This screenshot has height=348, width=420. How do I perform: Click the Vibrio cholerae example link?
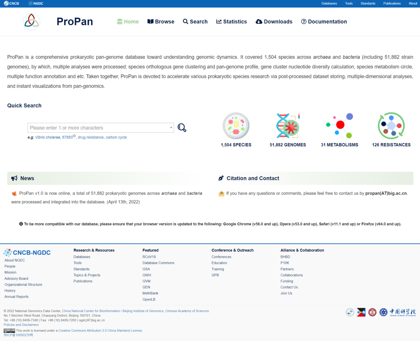point(48,137)
